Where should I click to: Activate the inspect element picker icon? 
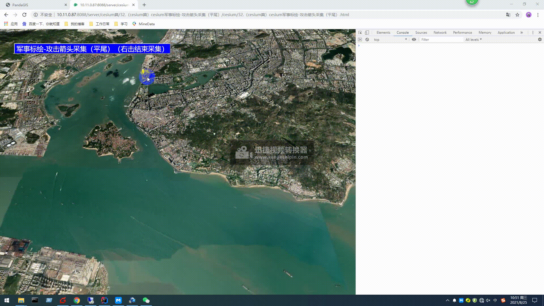360,33
